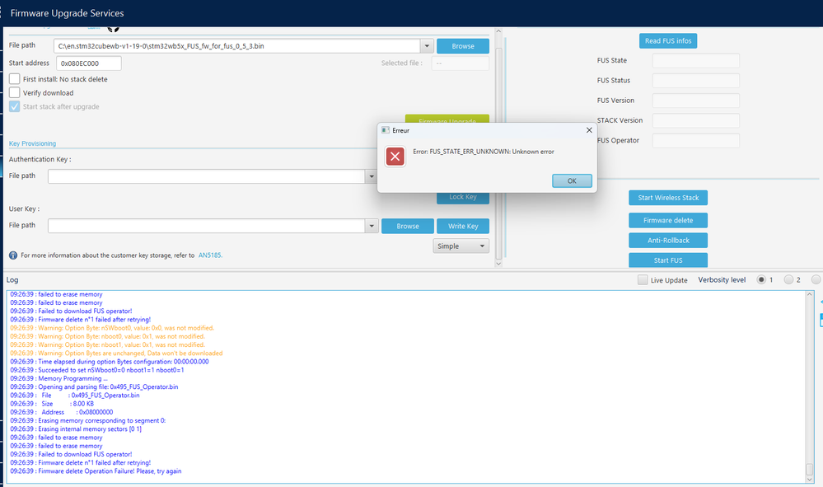Viewport: 823px width, 487px height.
Task: Toggle Start stack after upgrade checkbox
Action: 15,106
